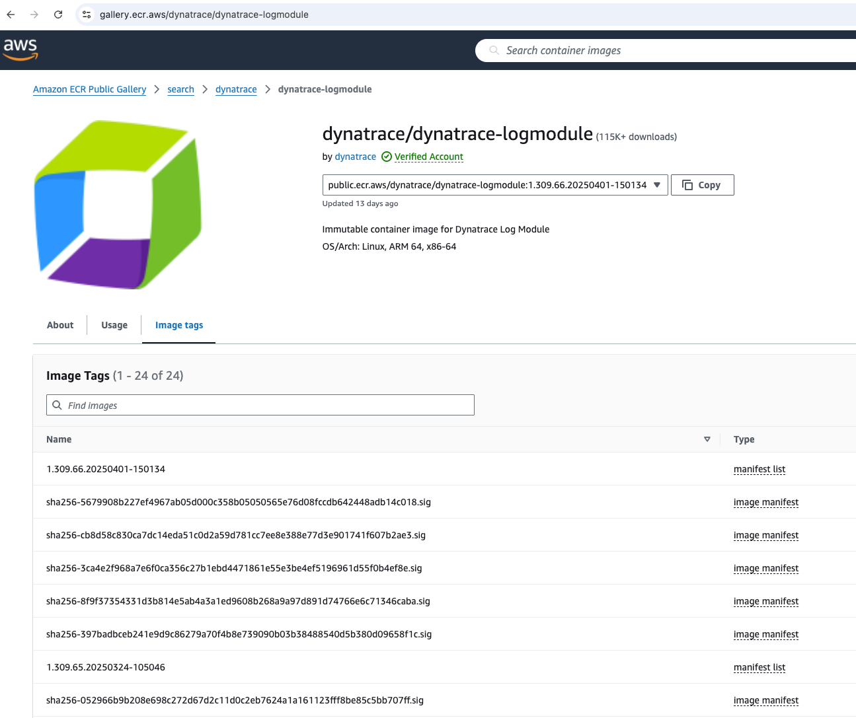The image size is (856, 718).
Task: Click the browser address bar URL
Action: tap(204, 15)
